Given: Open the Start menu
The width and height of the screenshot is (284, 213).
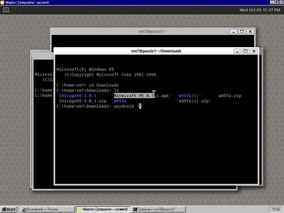Looking at the screenshot, I should (x=9, y=209).
